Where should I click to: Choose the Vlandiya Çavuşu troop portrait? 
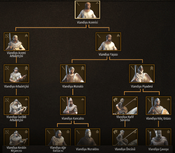(x=159, y=137)
